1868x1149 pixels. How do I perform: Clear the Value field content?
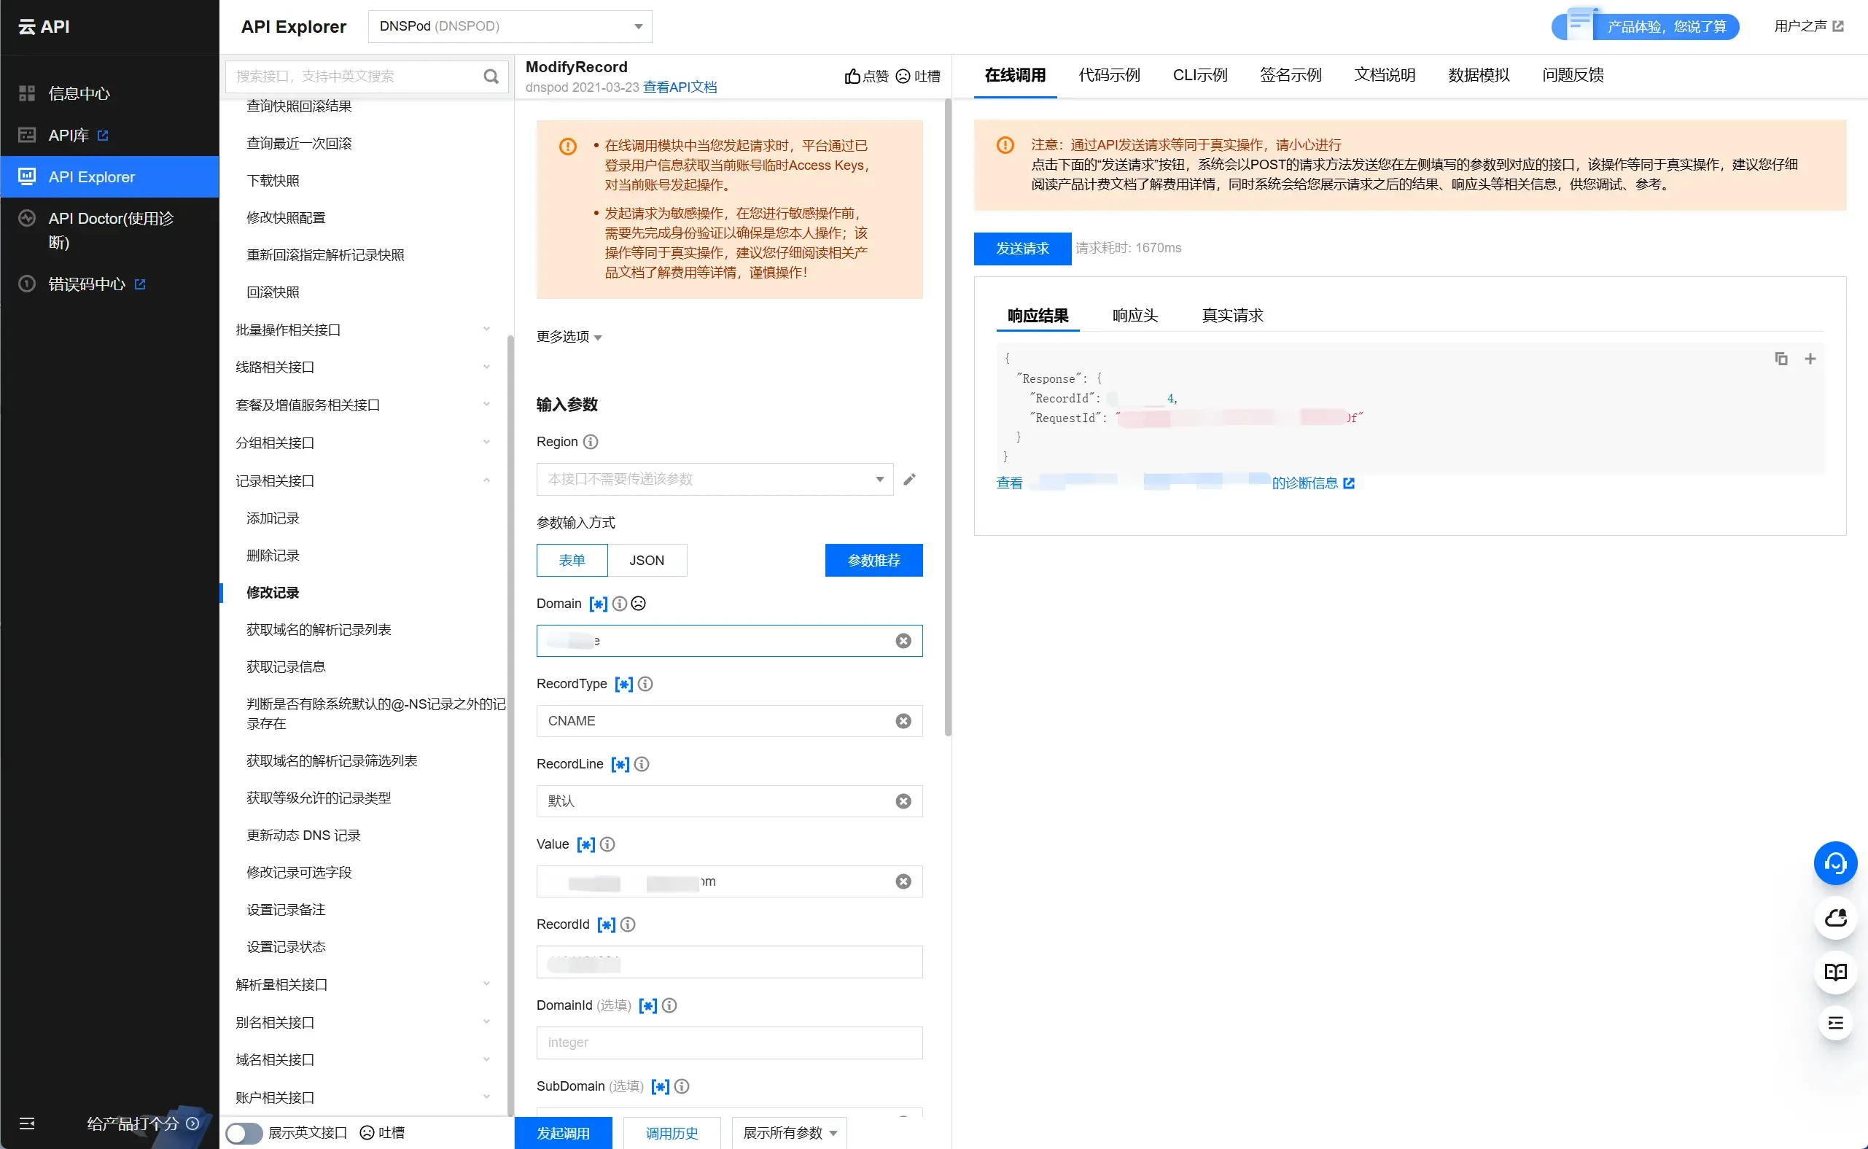point(903,881)
